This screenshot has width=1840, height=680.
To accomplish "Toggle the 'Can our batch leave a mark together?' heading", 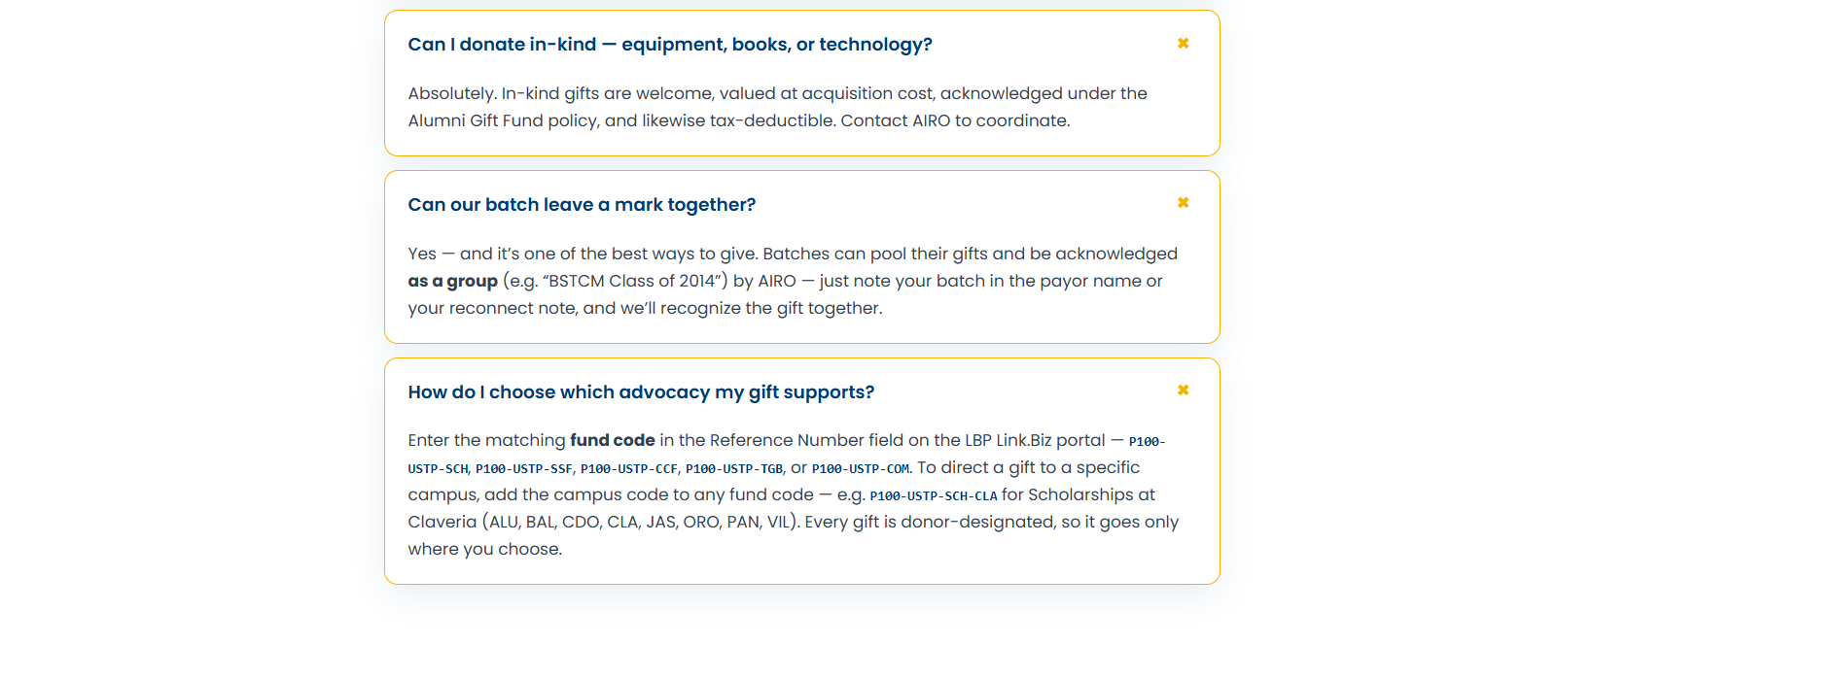I will click(582, 204).
